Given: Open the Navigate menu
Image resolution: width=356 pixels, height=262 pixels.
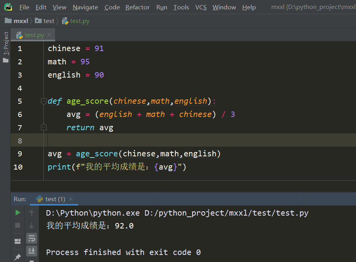Looking at the screenshot, I should coord(85,7).
